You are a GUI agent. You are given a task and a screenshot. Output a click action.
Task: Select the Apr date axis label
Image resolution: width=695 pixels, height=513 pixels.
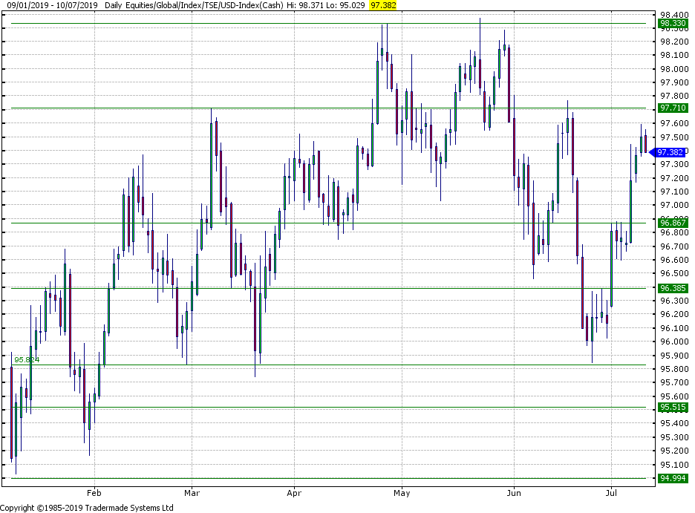[294, 492]
